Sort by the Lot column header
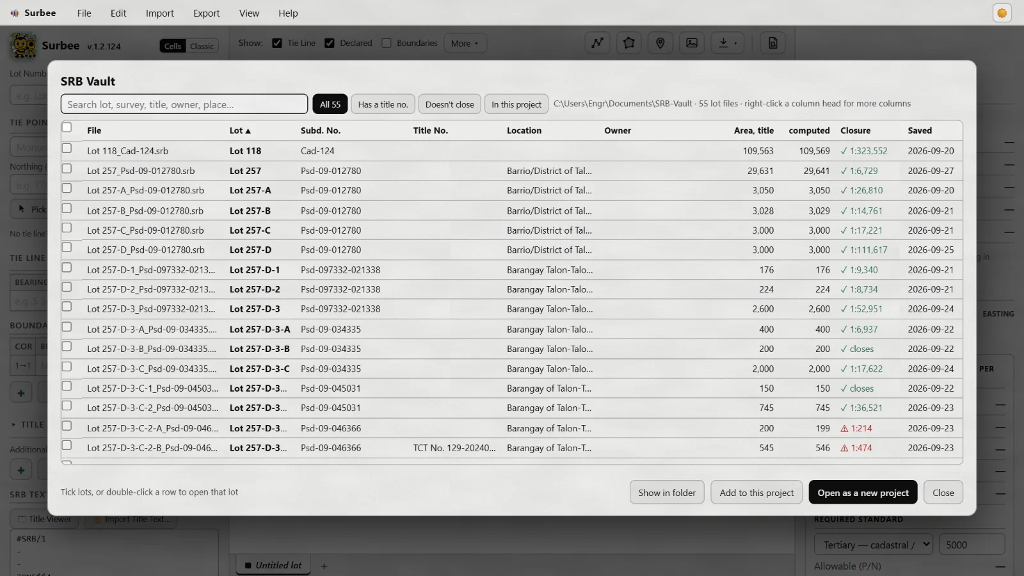1024x576 pixels. click(240, 131)
